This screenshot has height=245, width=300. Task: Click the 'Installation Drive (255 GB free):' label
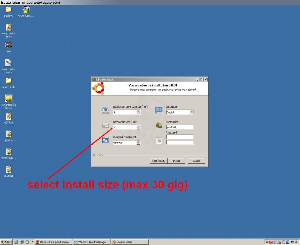point(130,107)
